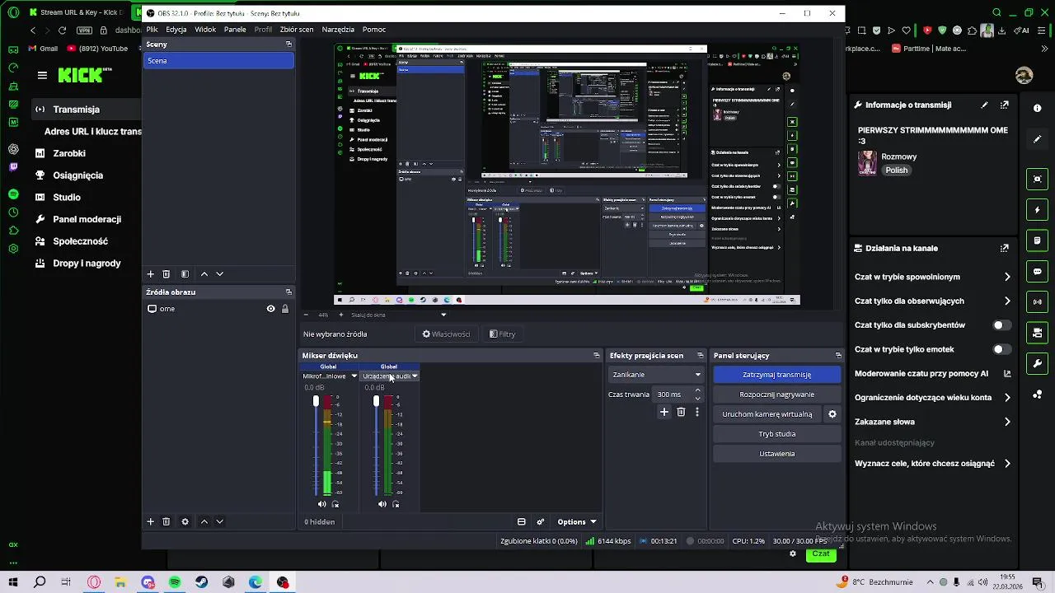Toggle monitoring on Urządzenie audio channel
Image resolution: width=1055 pixels, height=593 pixels.
(396, 504)
